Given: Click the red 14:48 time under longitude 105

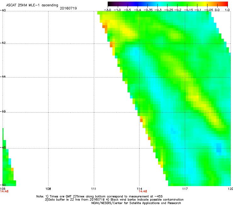Looking at the screenshot, I should coord(4,191).
